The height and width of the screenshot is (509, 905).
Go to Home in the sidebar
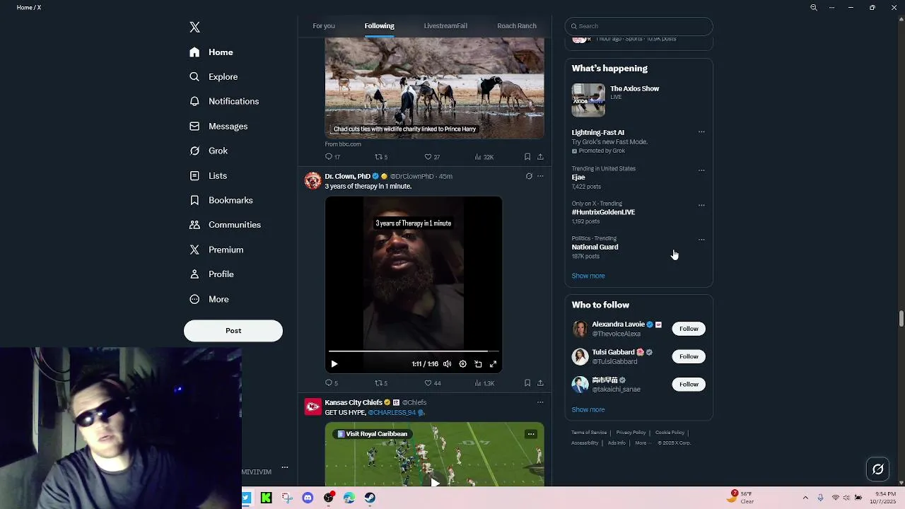click(211, 52)
